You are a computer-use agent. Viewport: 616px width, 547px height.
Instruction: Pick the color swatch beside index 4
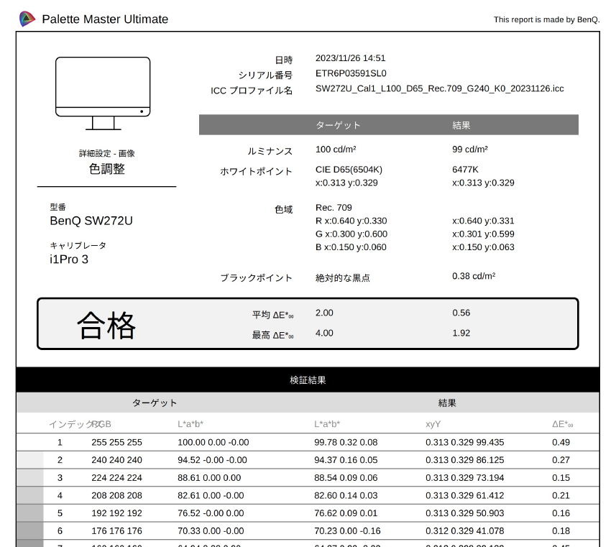coord(30,495)
